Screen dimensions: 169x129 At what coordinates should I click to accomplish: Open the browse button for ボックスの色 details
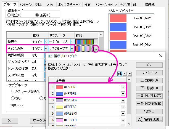[x=96, y=48]
